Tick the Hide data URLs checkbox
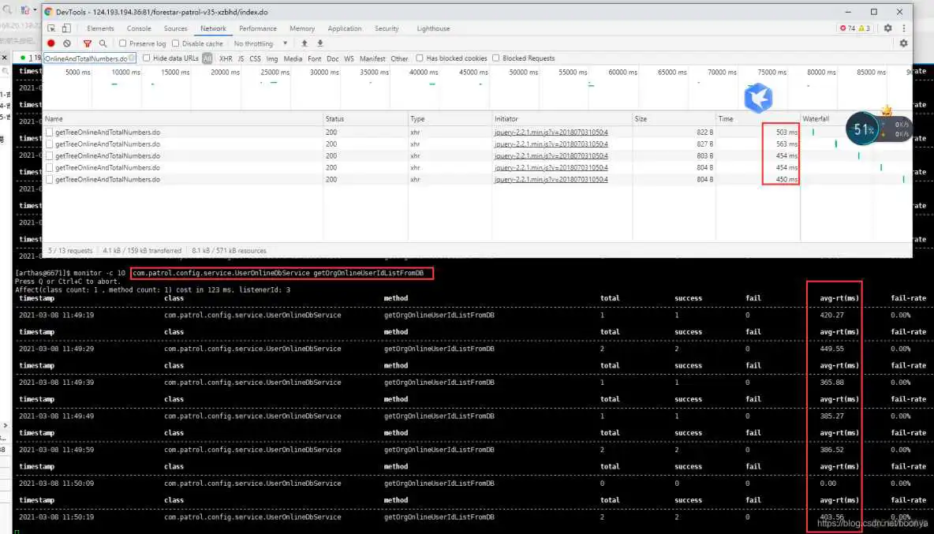The width and height of the screenshot is (934, 534). point(147,58)
